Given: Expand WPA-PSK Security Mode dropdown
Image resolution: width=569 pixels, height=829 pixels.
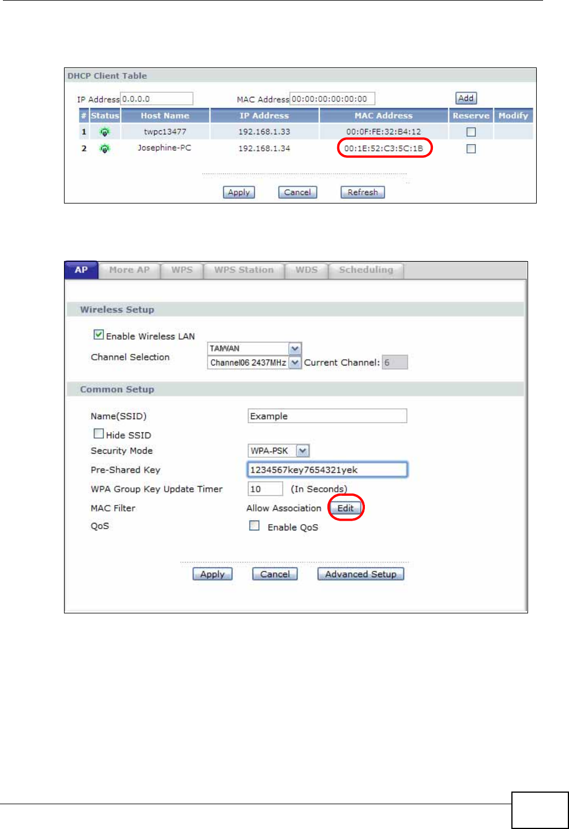Looking at the screenshot, I should 278,451.
